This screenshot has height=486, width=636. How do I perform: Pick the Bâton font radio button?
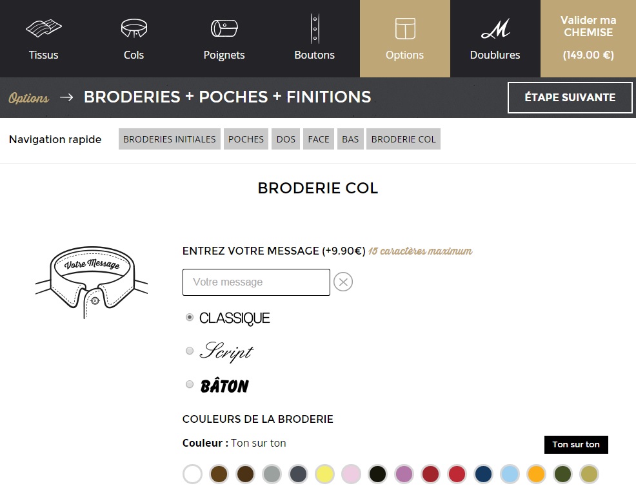(x=190, y=384)
